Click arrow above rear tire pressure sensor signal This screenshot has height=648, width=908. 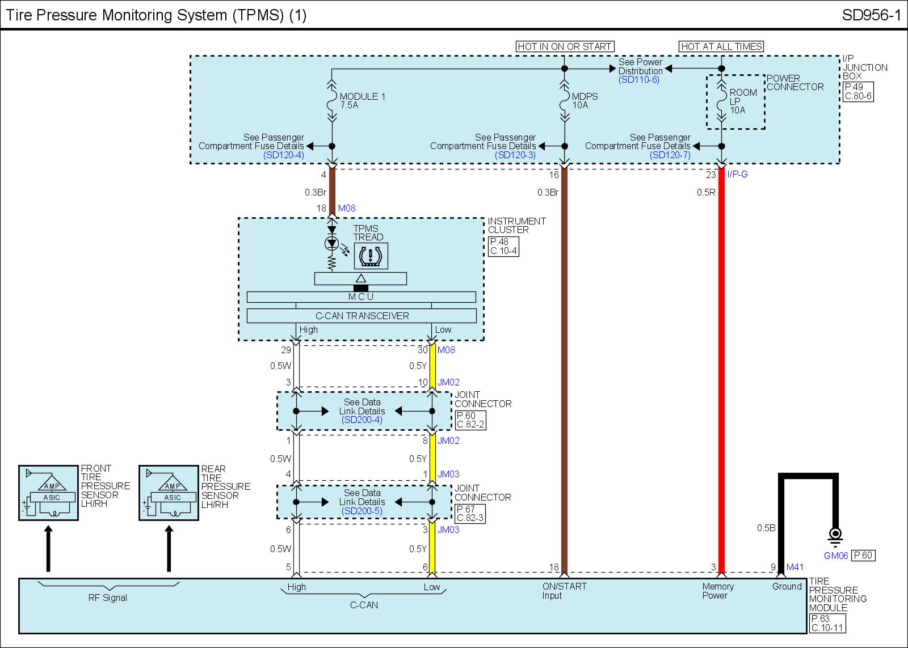click(x=169, y=548)
